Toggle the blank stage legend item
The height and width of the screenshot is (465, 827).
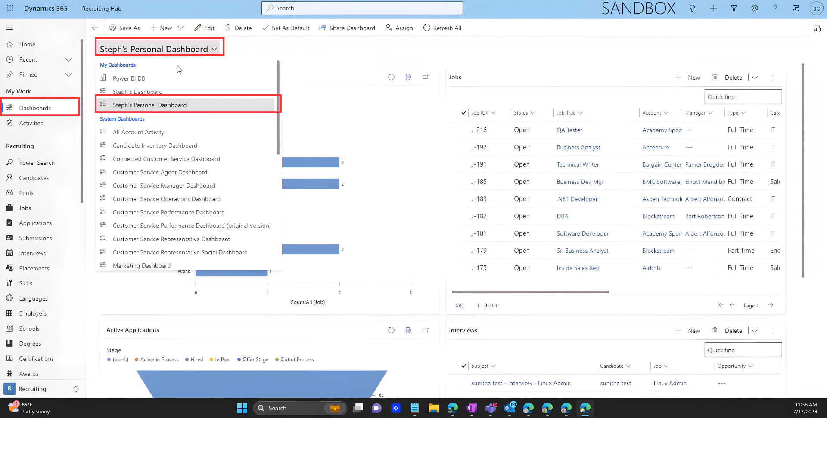click(x=118, y=360)
